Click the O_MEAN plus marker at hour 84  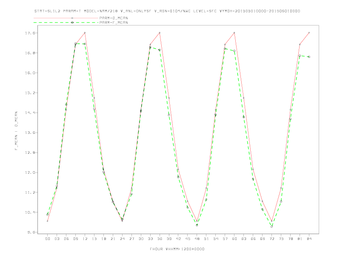(309, 33)
